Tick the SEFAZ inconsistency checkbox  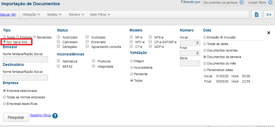coord(59,66)
